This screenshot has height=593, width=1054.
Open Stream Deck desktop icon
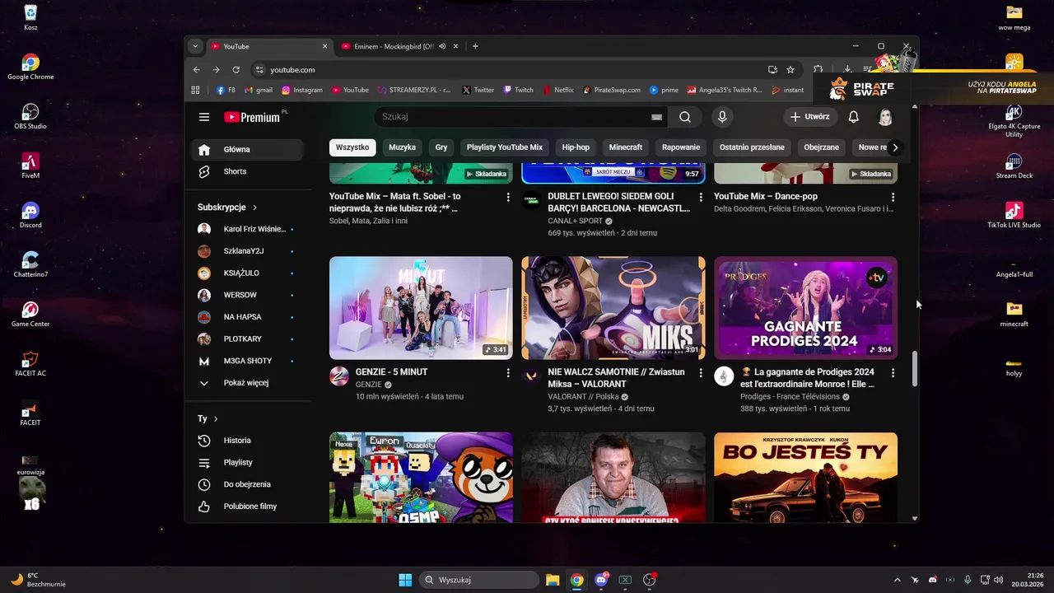click(1014, 165)
